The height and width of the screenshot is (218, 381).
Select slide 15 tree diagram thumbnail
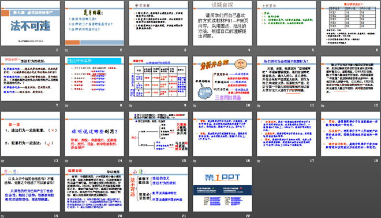[158, 134]
